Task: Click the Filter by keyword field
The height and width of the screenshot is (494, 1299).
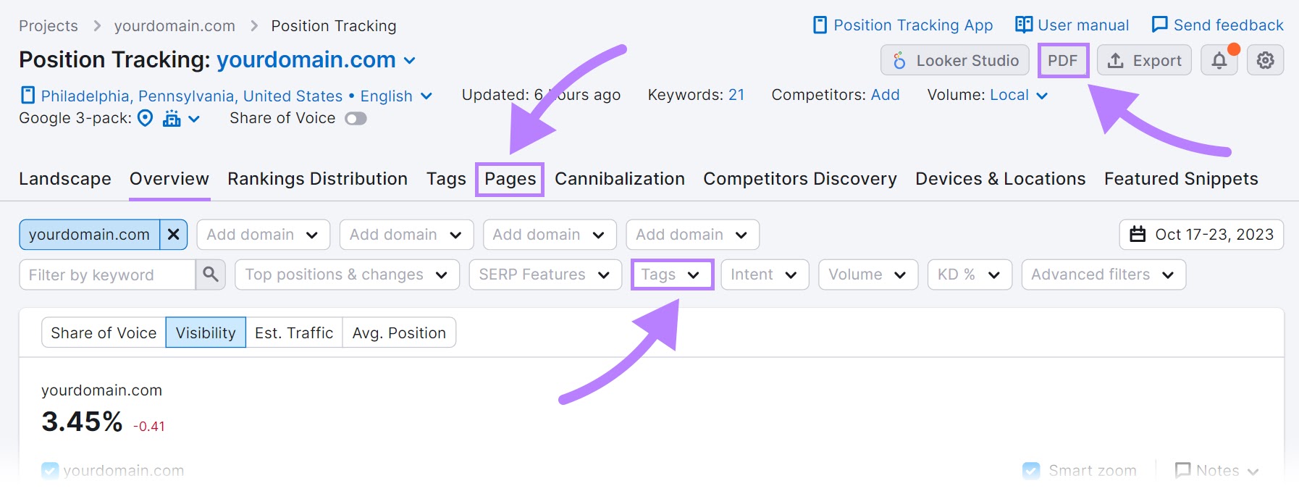Action: (107, 275)
